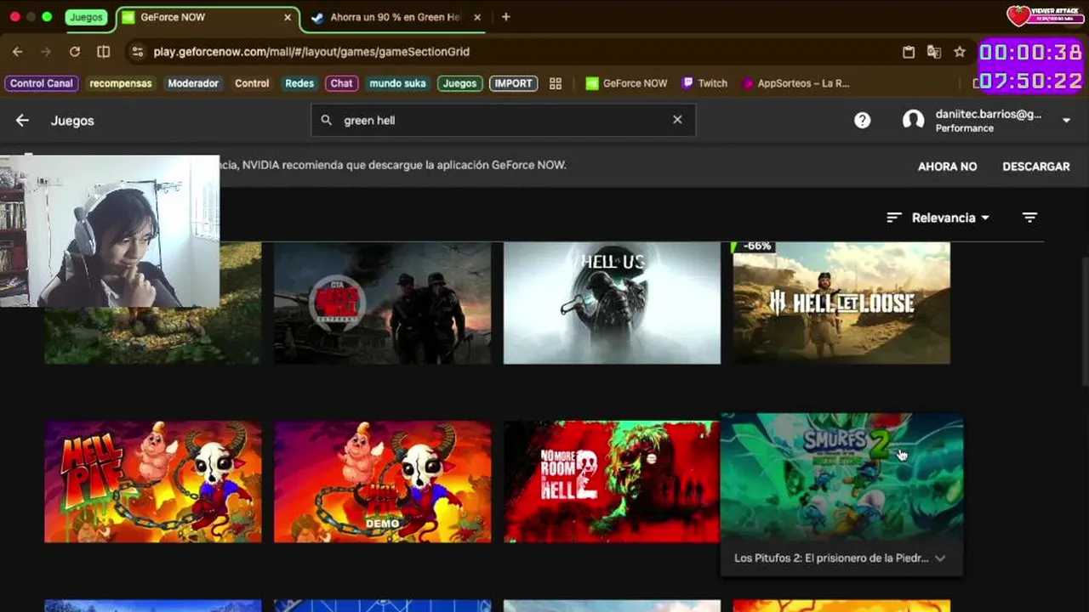Click the Juegos tab group label
1089x612 pixels.
tap(86, 17)
